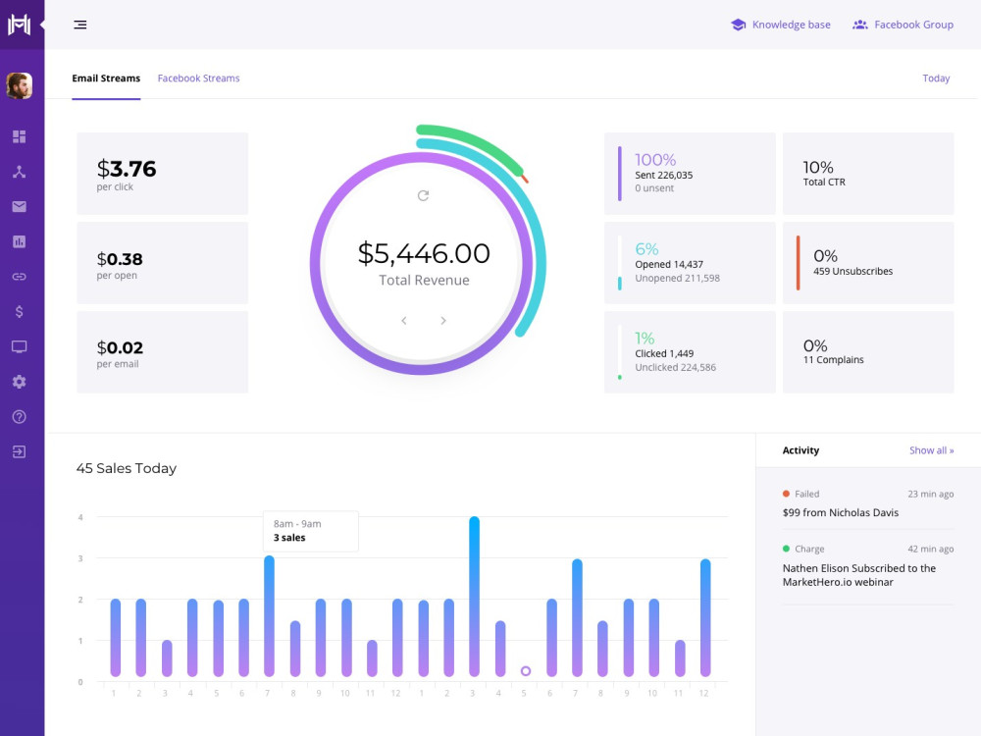981x736 pixels.
Task: Click the MarketHero logo icon
Action: pos(19,25)
